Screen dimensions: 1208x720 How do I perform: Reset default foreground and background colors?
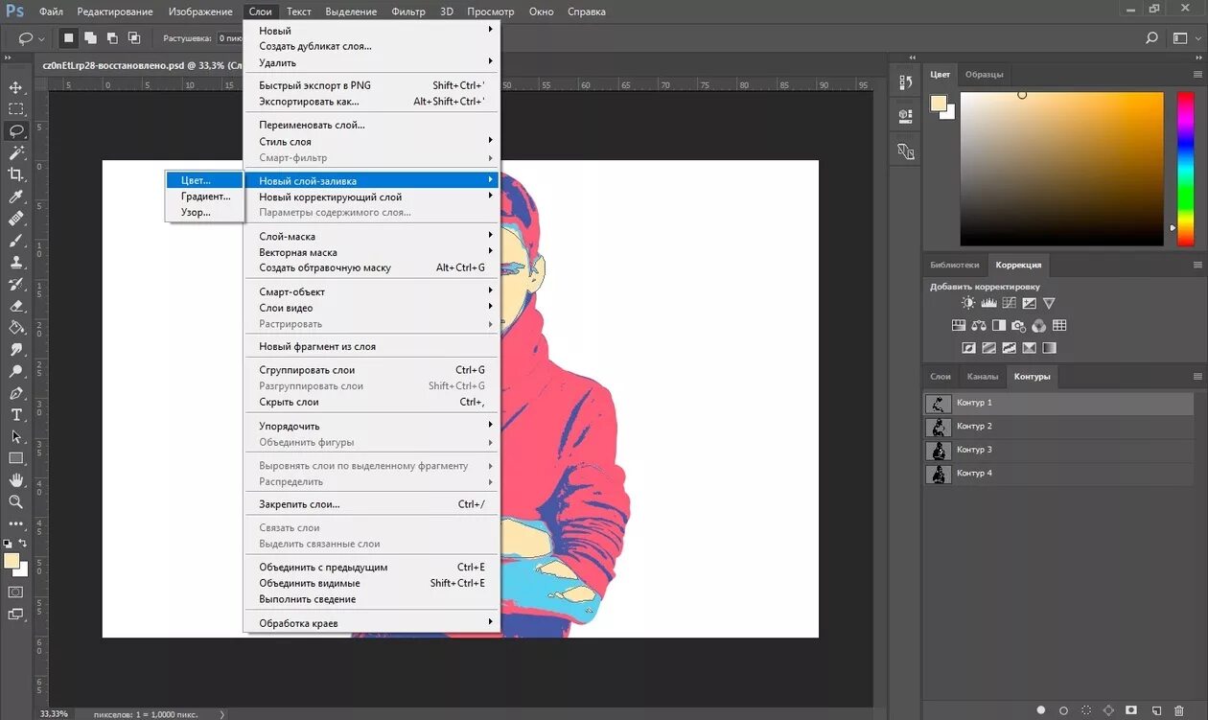(8, 544)
